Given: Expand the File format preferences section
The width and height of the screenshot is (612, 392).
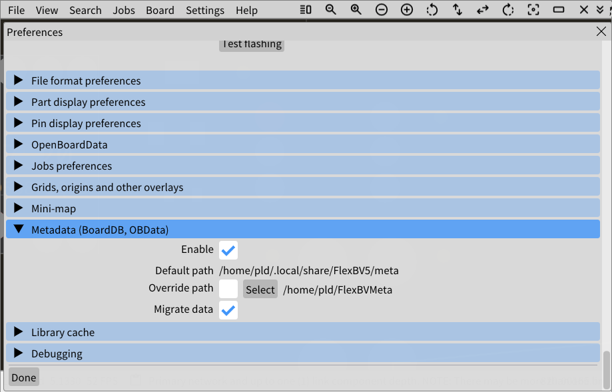Looking at the screenshot, I should click(86, 81).
